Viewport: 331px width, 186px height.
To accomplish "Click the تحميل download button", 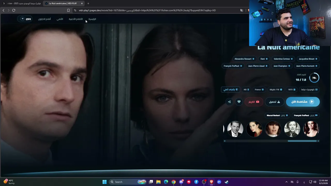I will pyautogui.click(x=274, y=102).
